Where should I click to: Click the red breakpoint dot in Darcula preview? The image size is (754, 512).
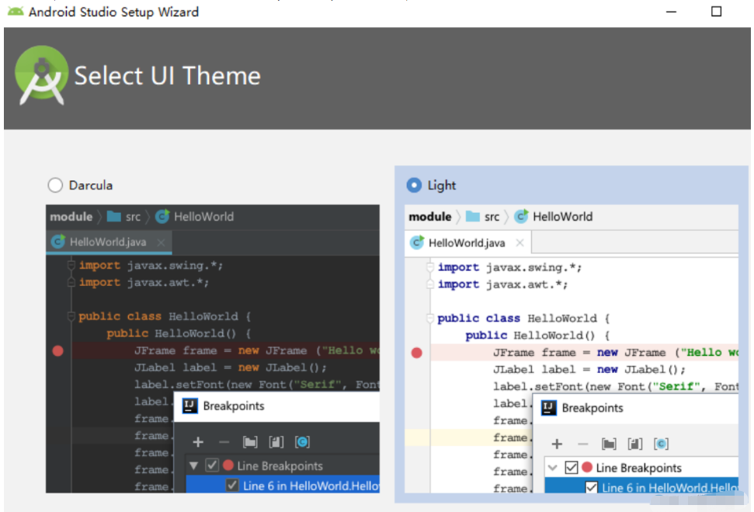tap(57, 350)
